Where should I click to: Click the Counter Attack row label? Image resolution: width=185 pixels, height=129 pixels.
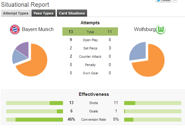pyautogui.click(x=90, y=57)
